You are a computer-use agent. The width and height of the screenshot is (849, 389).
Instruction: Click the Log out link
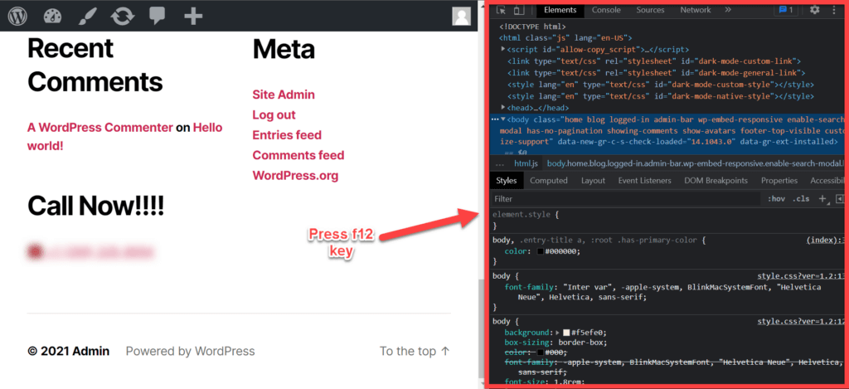pos(274,114)
